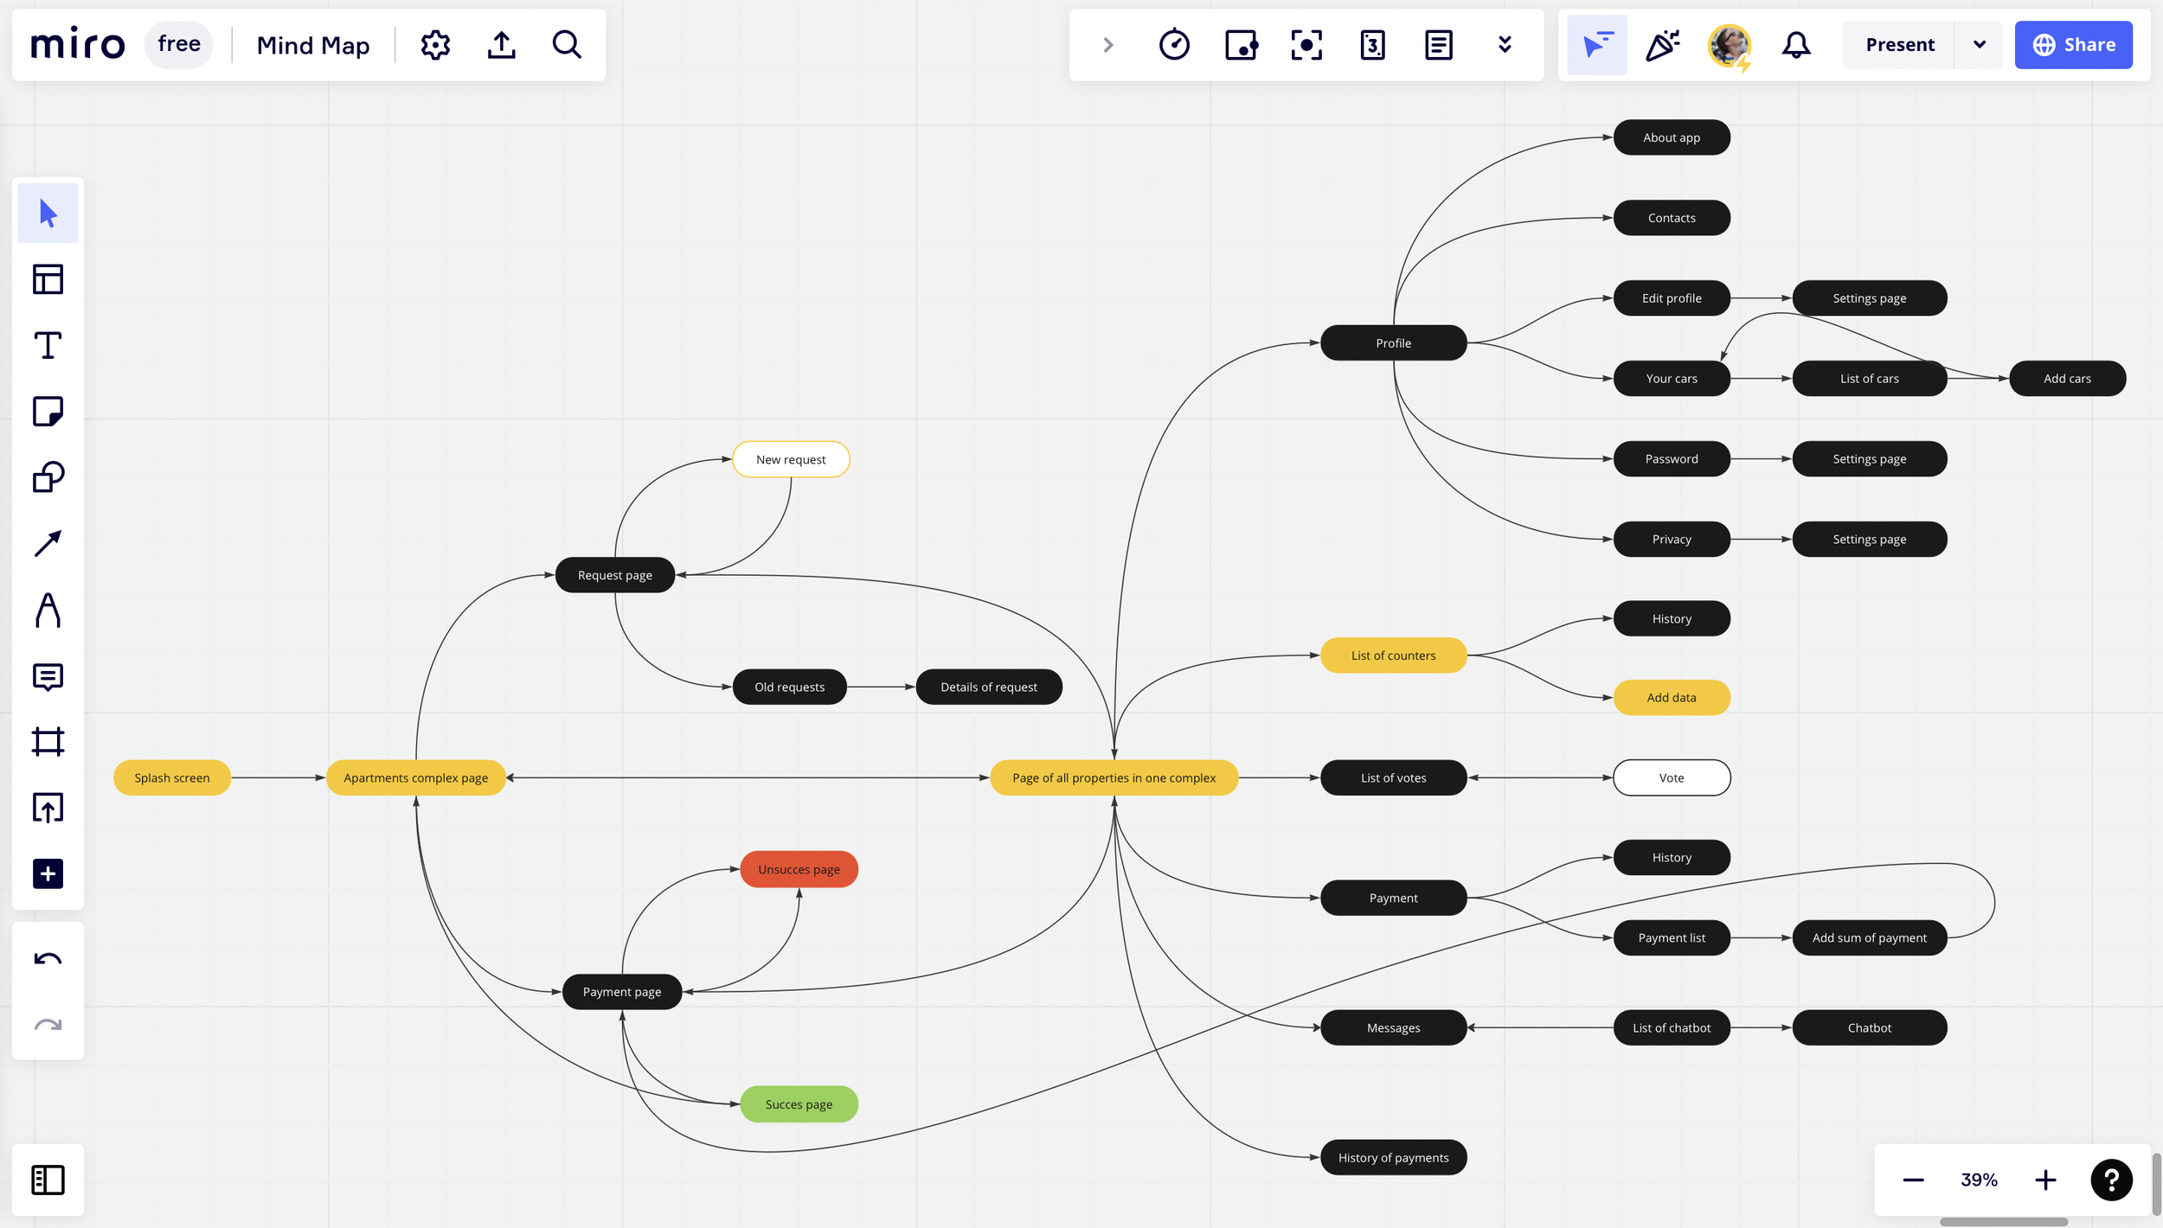2163x1228 pixels.
Task: Expand more collaboration tools with double chevron
Action: [1505, 45]
